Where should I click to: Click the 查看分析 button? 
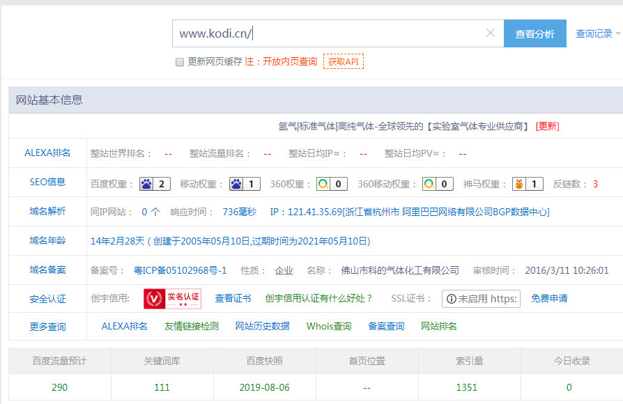(x=534, y=34)
